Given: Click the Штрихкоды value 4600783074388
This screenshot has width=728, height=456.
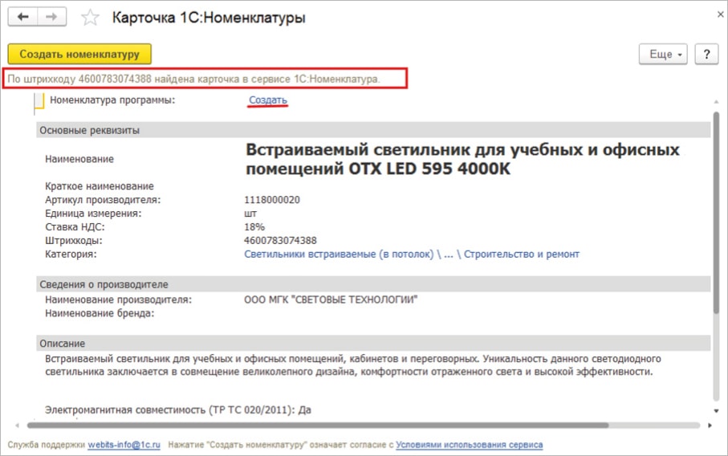Looking at the screenshot, I should [x=280, y=240].
